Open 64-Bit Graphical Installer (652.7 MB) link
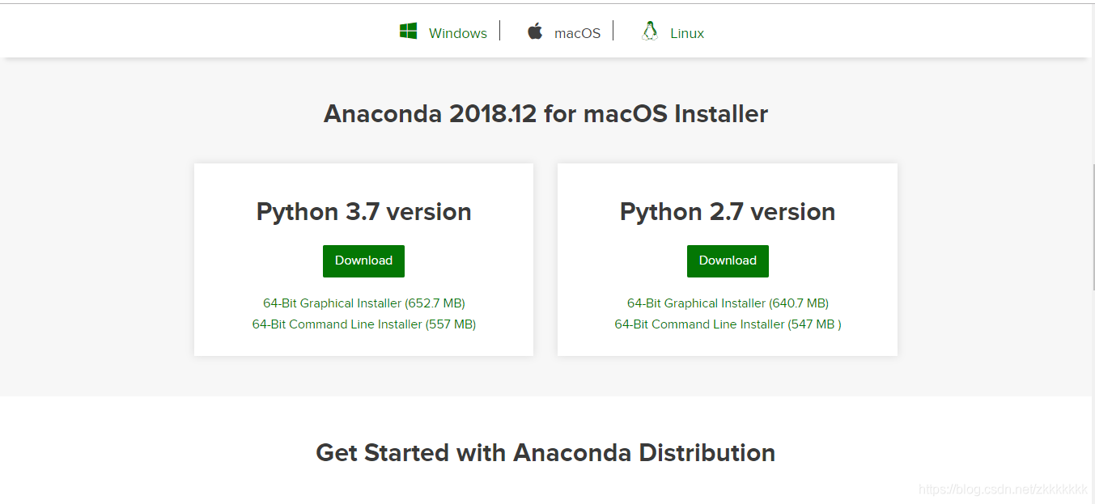The height and width of the screenshot is (504, 1095). tap(364, 303)
